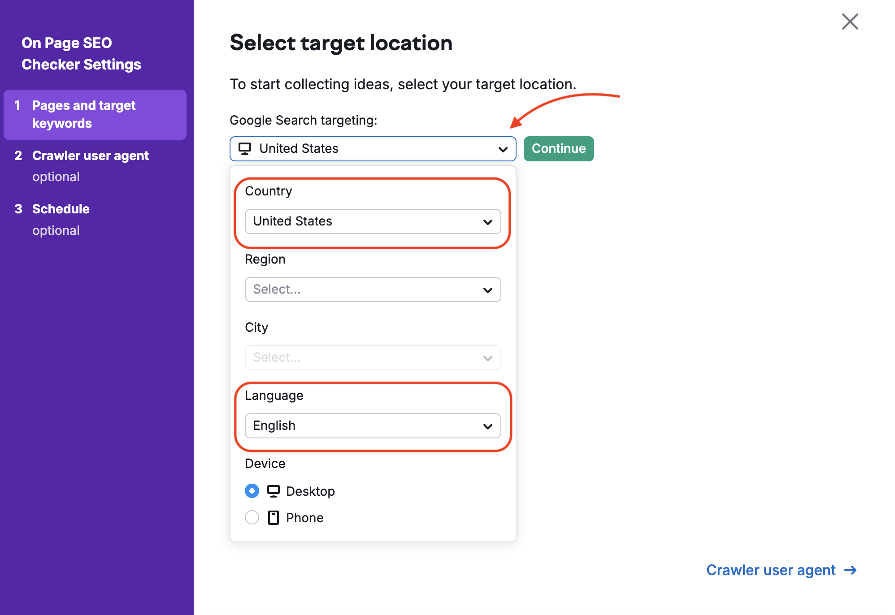The image size is (895, 615).
Task: Open the Region selector
Action: click(x=372, y=290)
